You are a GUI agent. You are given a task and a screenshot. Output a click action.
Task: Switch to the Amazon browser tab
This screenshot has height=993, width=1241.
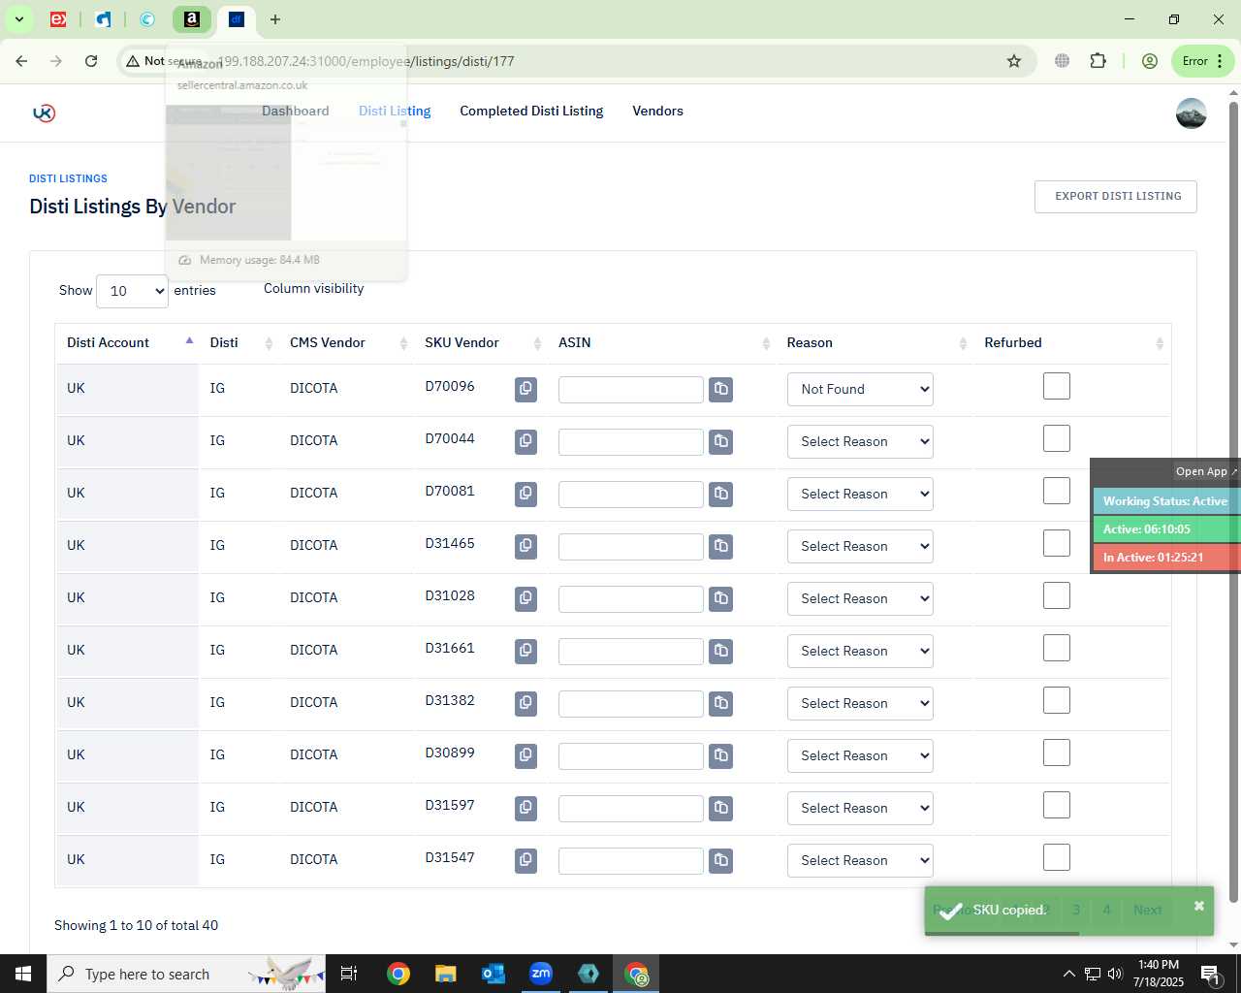tap(192, 19)
